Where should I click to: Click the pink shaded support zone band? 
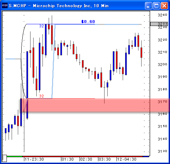pyautogui.click(x=95, y=105)
